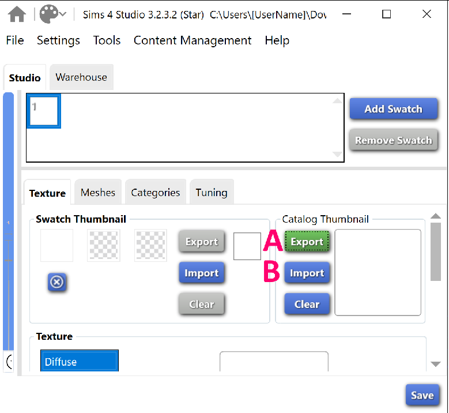
Task: Open the Content Management menu
Action: (x=193, y=40)
